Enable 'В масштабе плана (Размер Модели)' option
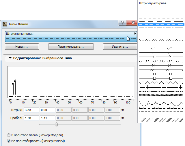The image size is (185, 146). coord(8,135)
